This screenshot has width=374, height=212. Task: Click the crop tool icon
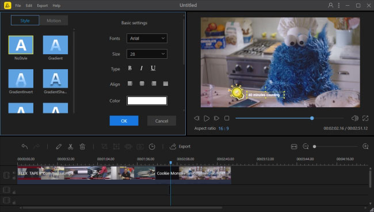coord(104,146)
